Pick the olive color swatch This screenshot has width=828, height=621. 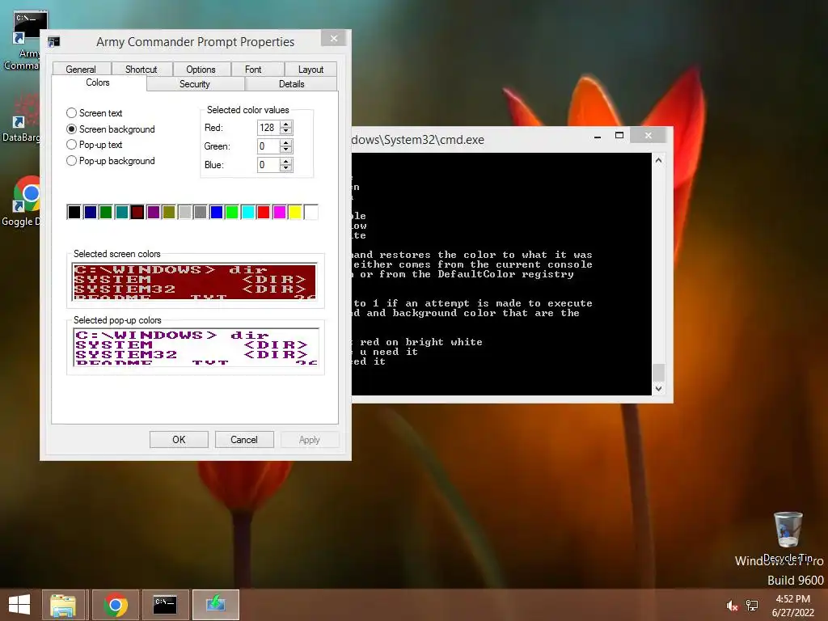click(x=169, y=213)
